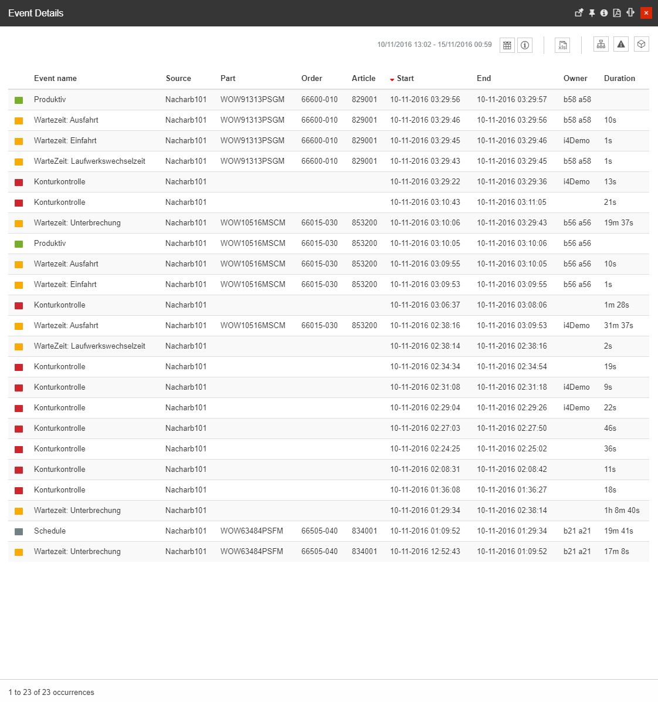Click the 3D cube icon in toolbar
The height and width of the screenshot is (702, 658).
point(642,45)
